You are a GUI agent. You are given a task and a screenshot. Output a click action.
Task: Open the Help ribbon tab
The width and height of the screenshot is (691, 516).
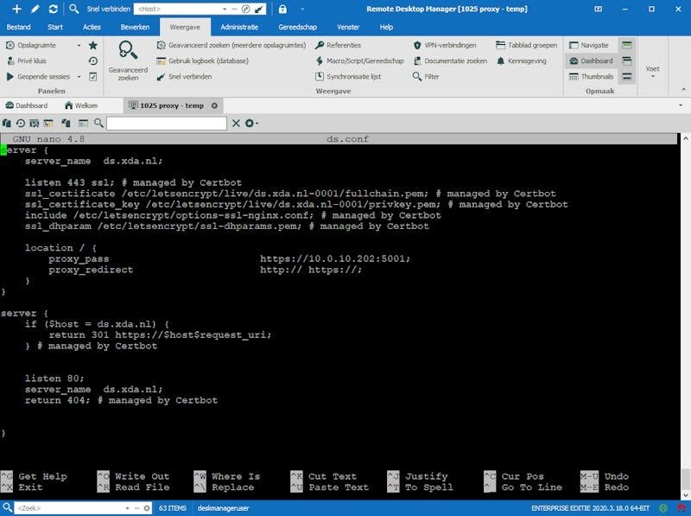click(x=386, y=27)
